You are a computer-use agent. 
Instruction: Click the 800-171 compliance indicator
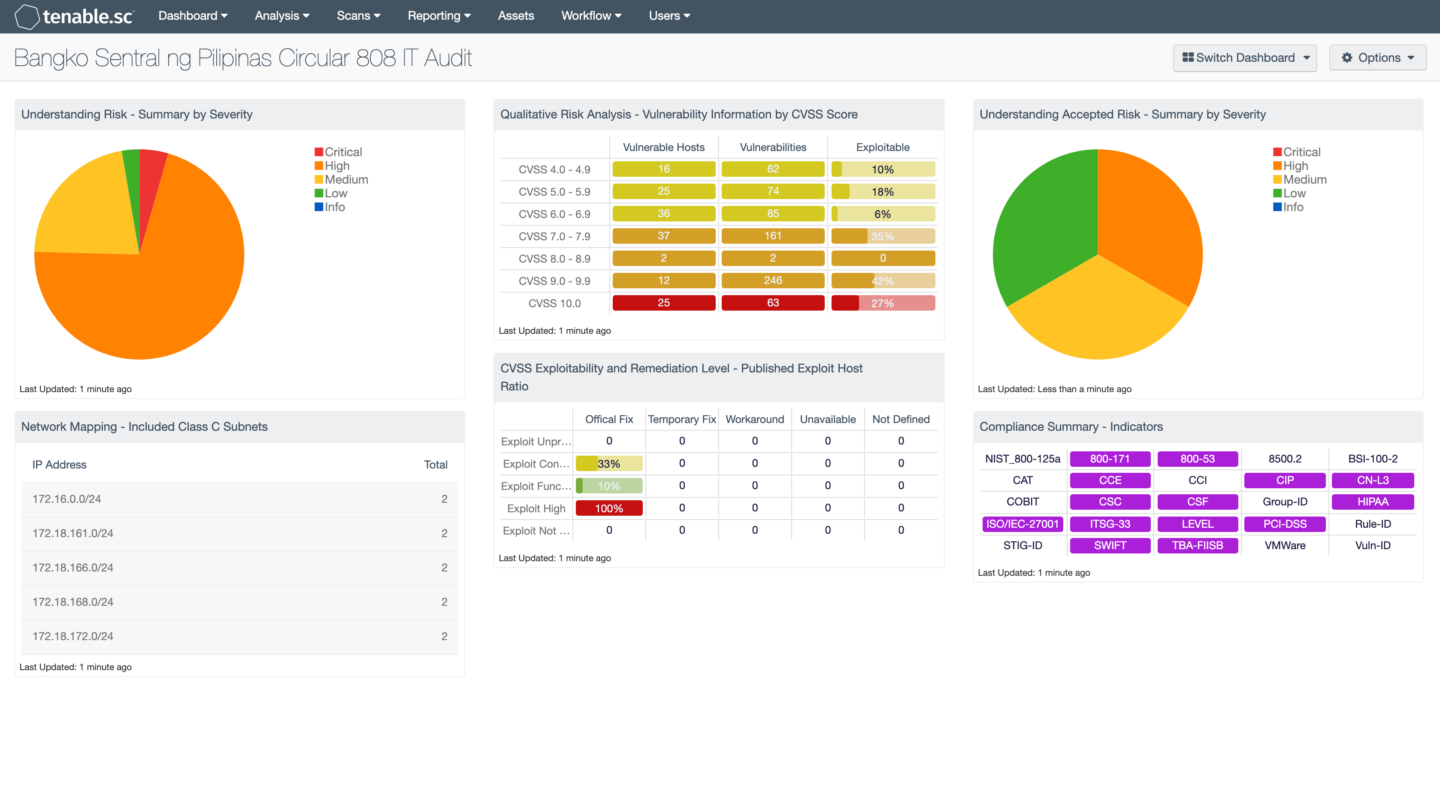pos(1110,459)
